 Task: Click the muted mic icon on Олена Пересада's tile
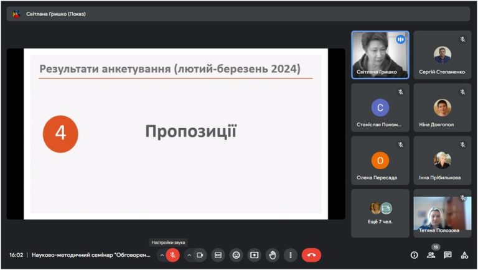coord(401,145)
